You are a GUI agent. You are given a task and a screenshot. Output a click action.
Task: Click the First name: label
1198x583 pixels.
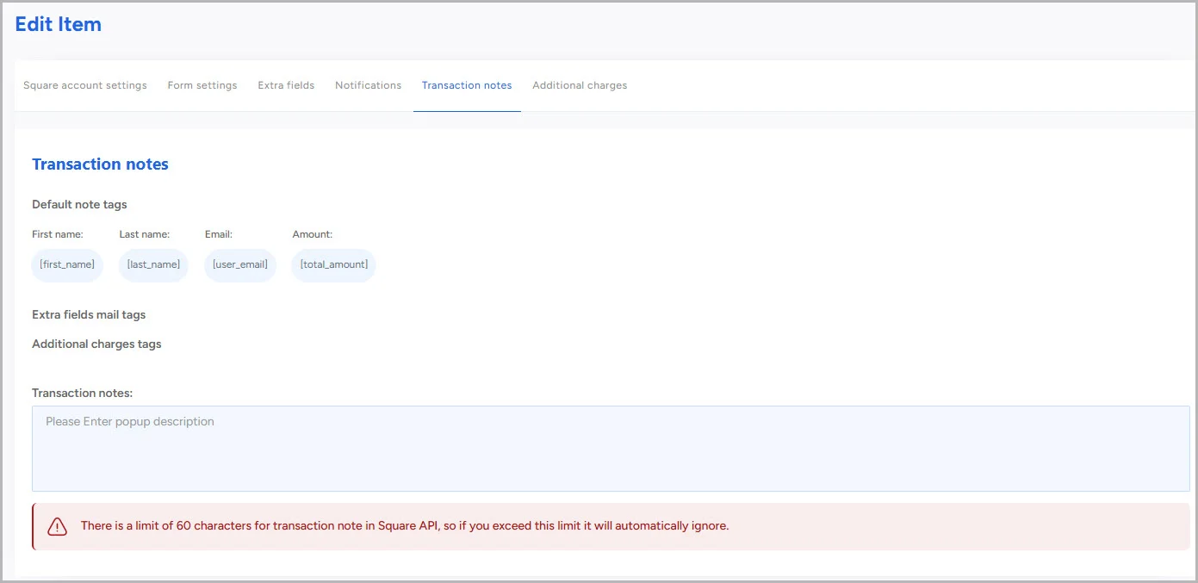click(x=58, y=234)
